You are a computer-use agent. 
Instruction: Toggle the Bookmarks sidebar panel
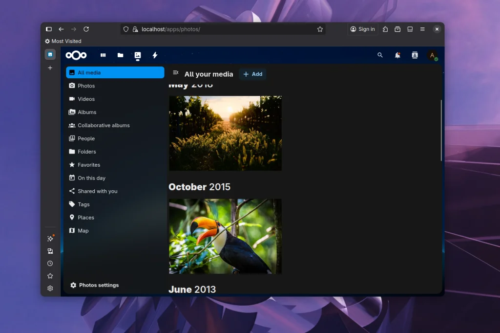point(50,275)
